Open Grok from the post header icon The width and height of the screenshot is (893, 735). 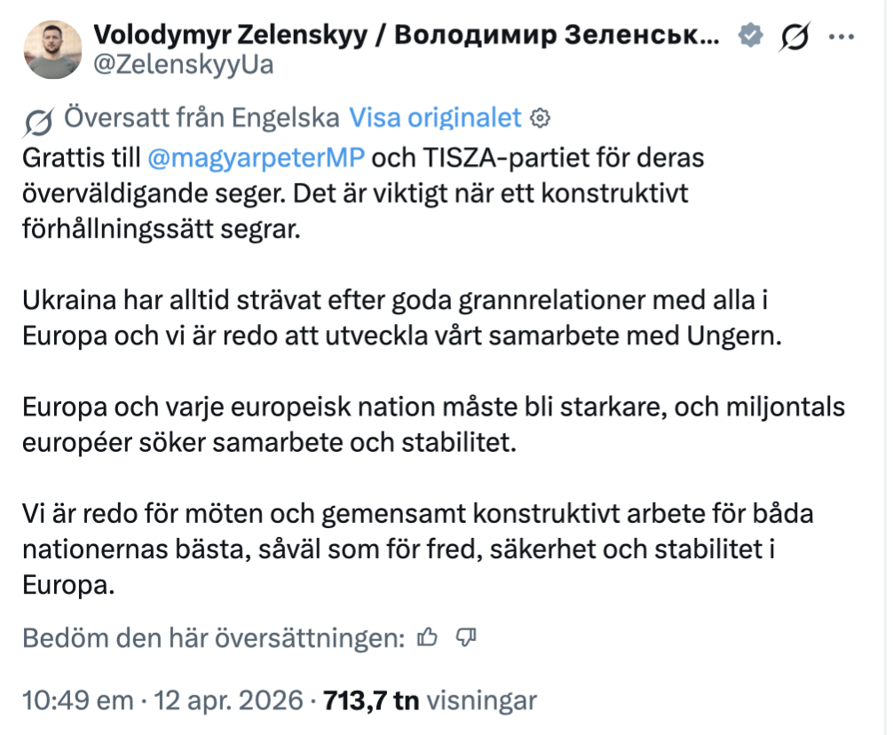(x=794, y=36)
